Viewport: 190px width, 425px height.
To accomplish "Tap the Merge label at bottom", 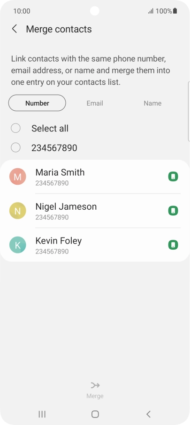I will point(95,396).
